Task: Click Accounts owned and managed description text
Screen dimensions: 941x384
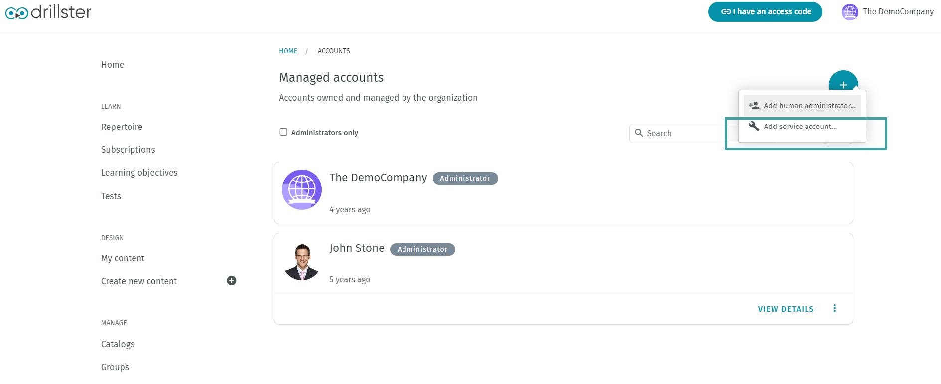Action: click(378, 98)
